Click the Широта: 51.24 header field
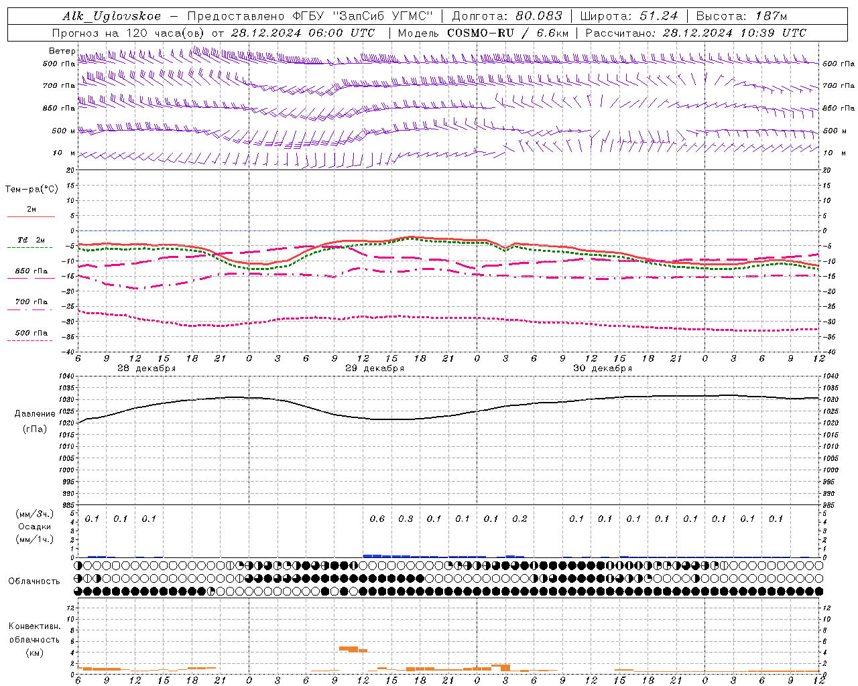Viewport: 858px width, 686px height. [629, 16]
